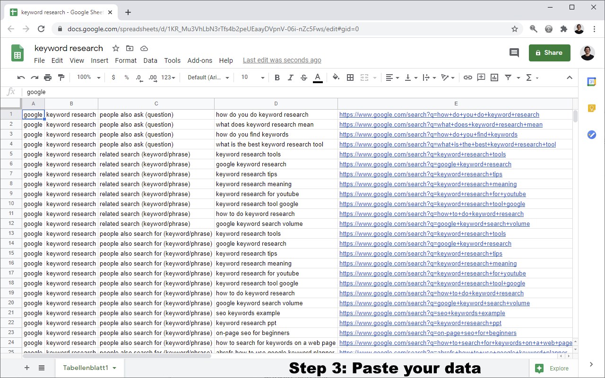
Task: Select column C header
Action: click(156, 103)
